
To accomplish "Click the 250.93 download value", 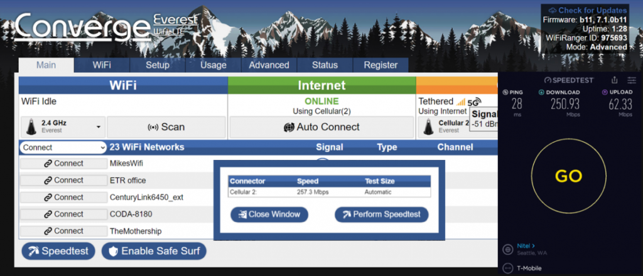I will click(565, 103).
